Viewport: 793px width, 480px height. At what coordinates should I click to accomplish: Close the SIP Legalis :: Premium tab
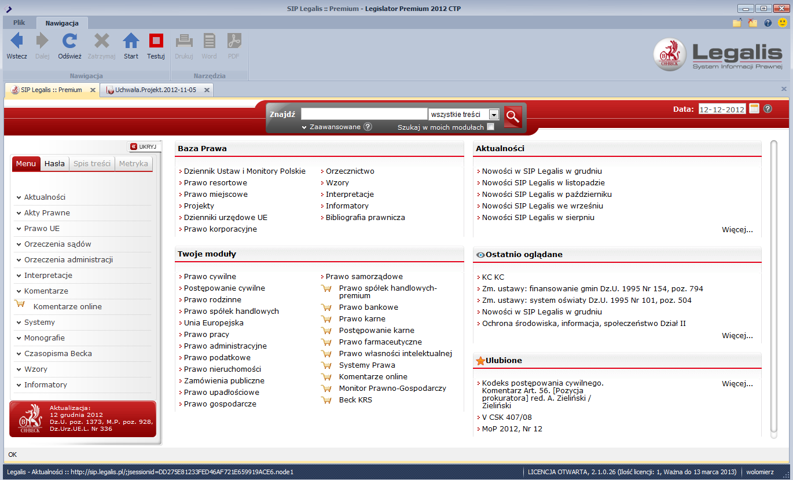point(93,90)
